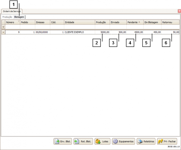Switch to the Produção tab
This screenshot has height=150, width=181.
coord(7,17)
